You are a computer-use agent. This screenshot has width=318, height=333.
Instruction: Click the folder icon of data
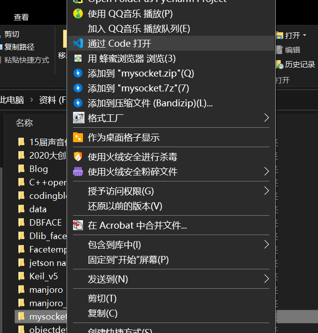(21, 209)
